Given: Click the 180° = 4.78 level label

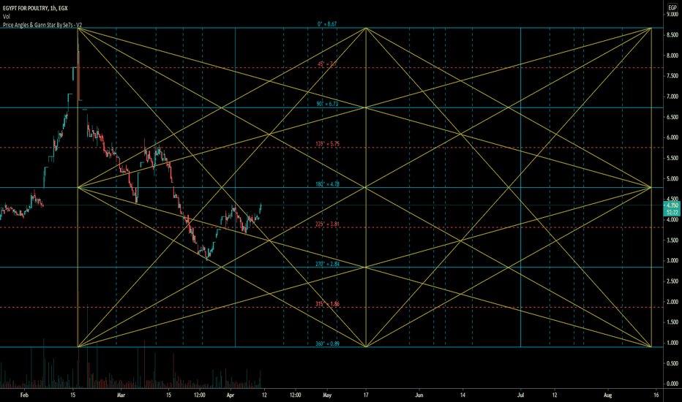Looking at the screenshot, I should pos(327,184).
